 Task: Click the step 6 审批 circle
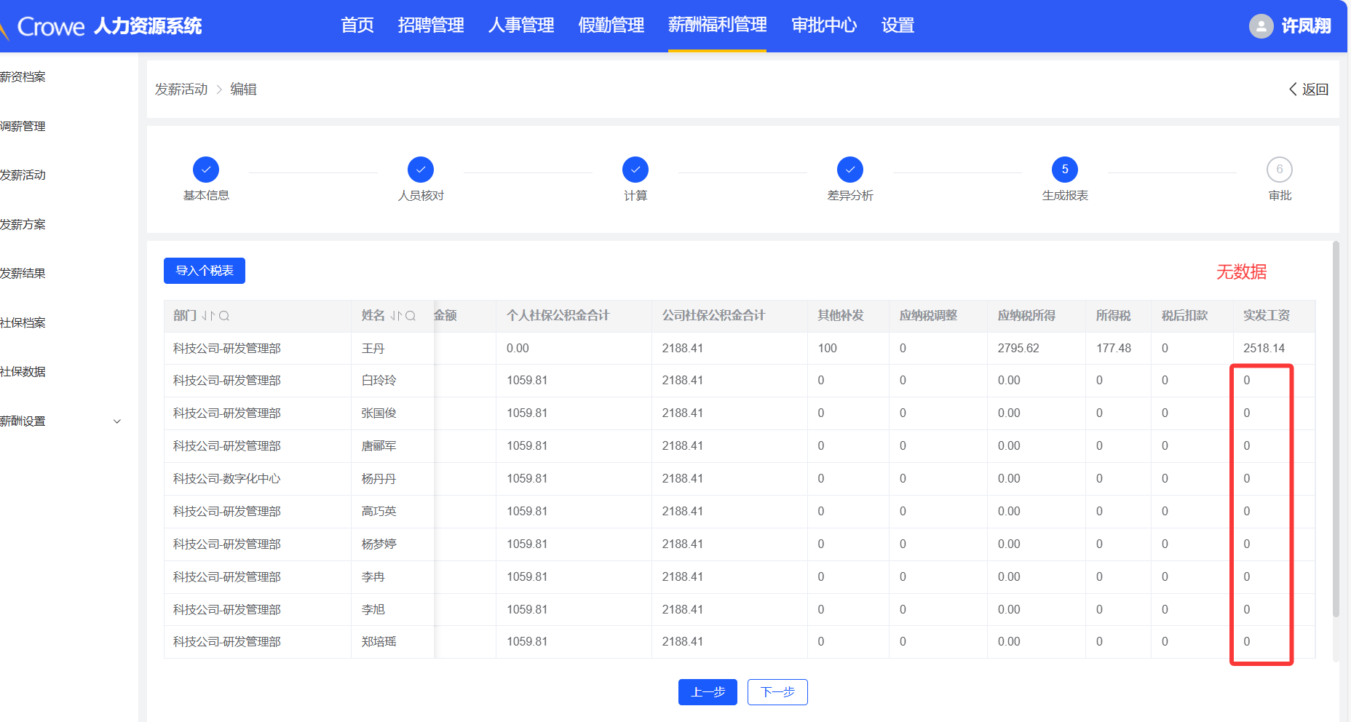(1279, 170)
